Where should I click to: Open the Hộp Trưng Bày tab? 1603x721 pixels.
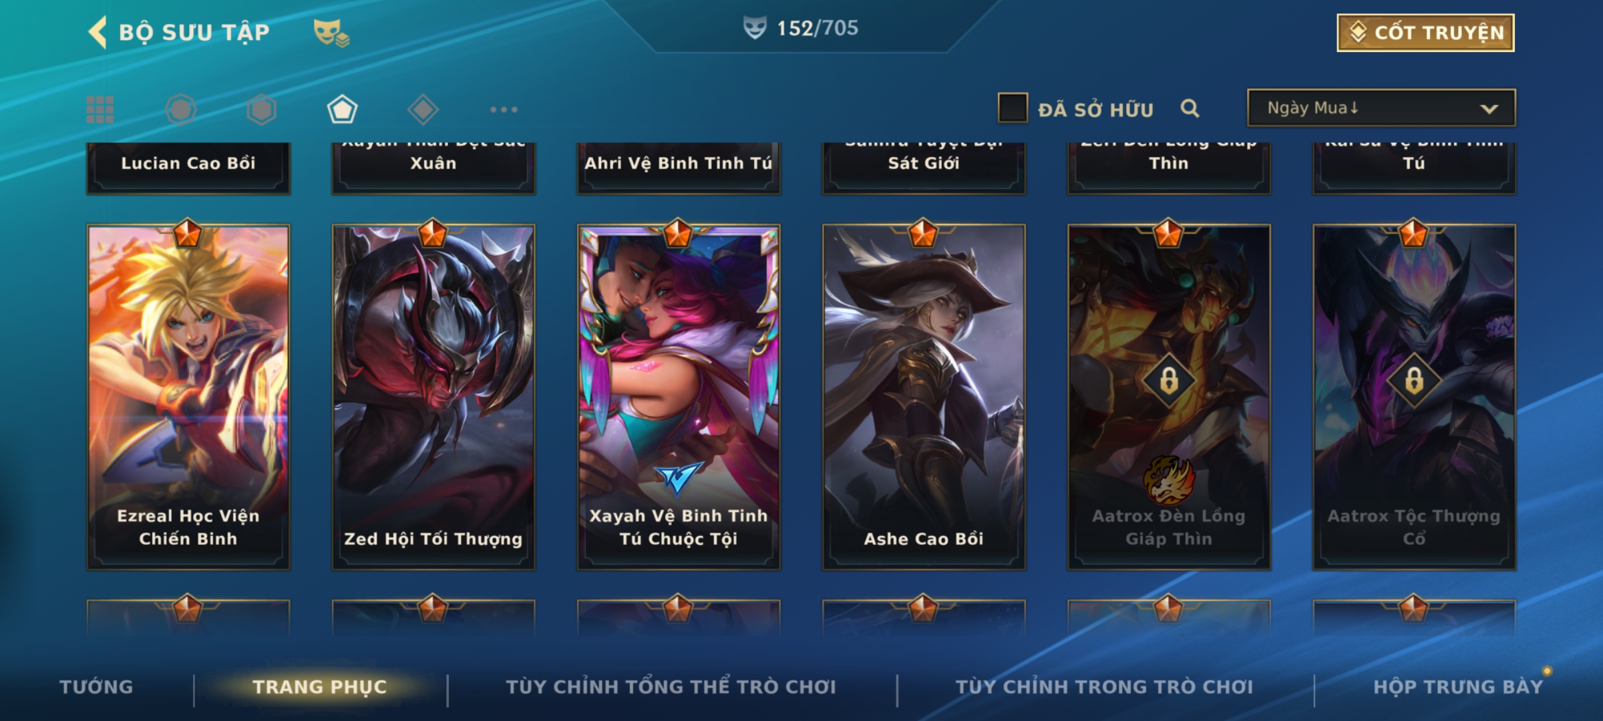(x=1458, y=687)
